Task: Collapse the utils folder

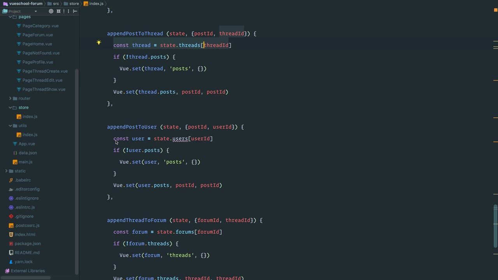Action: pyautogui.click(x=11, y=126)
